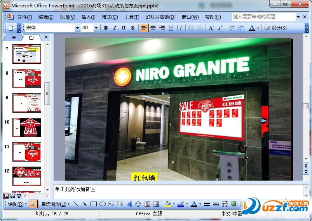The image size is (312, 221).
Task: Open the 文件(F) menu
Action: (24, 17)
